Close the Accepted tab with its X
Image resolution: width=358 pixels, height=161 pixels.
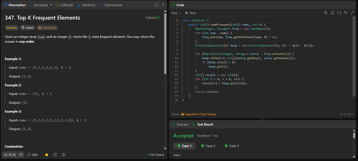pos(51,5)
